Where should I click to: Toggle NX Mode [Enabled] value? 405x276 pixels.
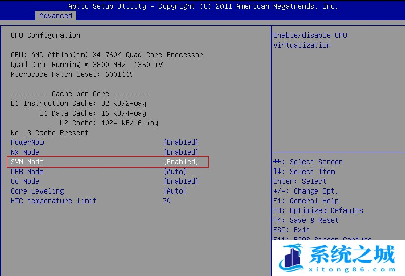coord(181,152)
